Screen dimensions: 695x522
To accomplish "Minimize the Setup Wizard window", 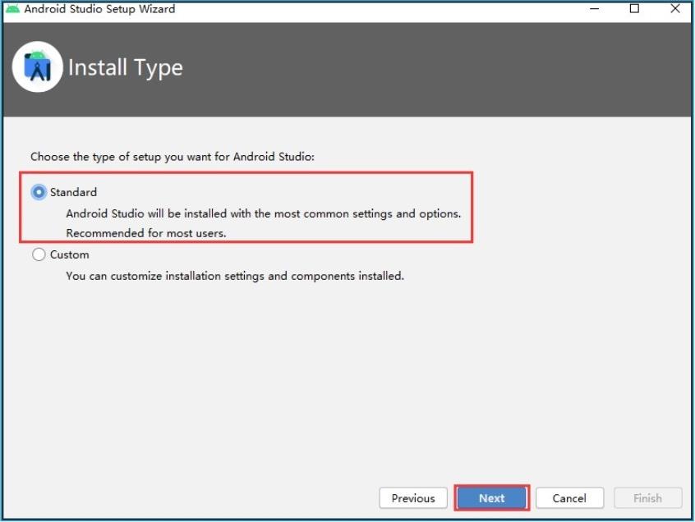I will click(x=594, y=9).
